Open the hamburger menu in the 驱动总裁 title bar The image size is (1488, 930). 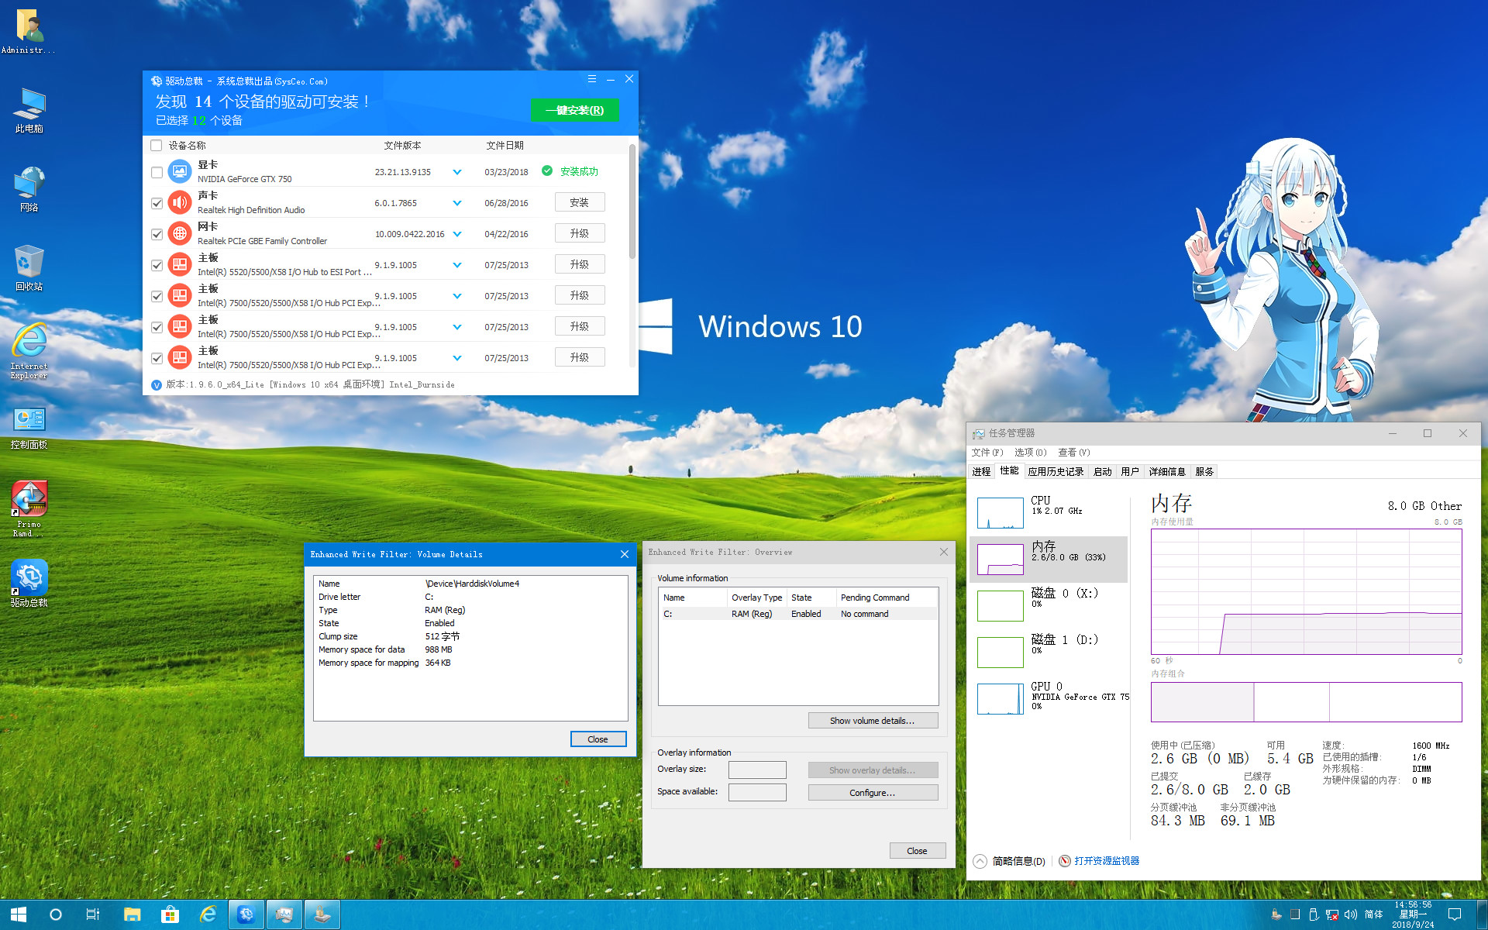[591, 79]
